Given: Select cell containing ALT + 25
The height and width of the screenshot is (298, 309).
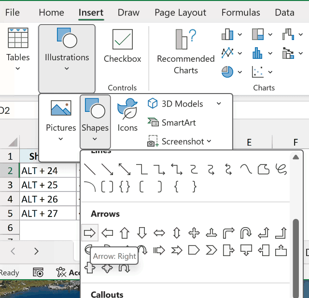Looking at the screenshot, I should coord(48,185).
